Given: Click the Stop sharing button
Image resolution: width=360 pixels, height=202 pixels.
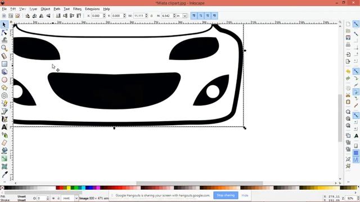Looking at the screenshot, I should pyautogui.click(x=226, y=195).
